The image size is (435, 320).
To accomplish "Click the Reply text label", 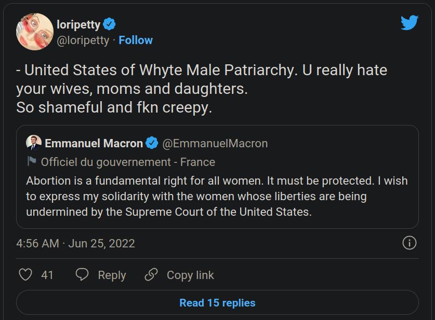I will (x=112, y=275).
